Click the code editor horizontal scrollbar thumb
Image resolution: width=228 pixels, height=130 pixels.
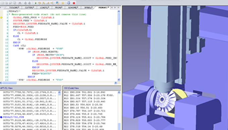[10, 83]
